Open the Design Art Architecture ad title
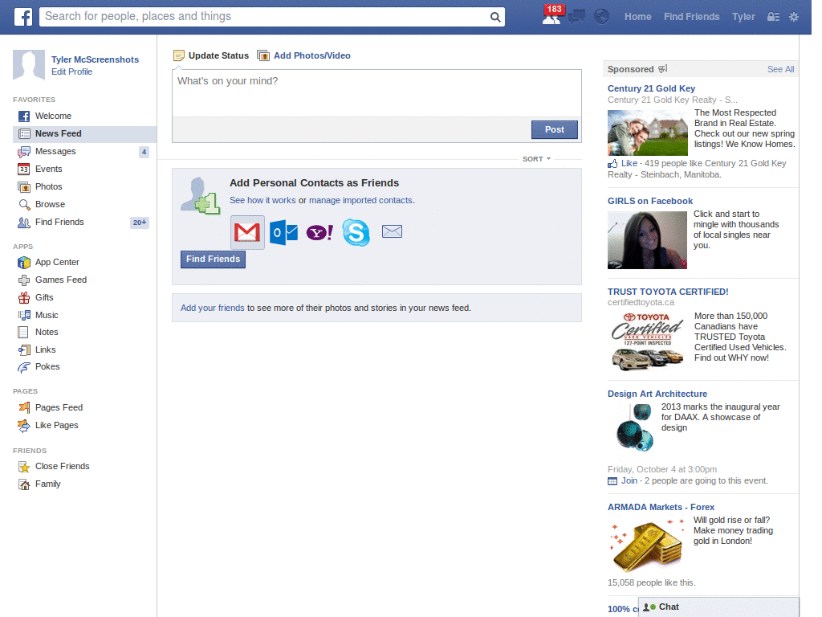 (657, 394)
